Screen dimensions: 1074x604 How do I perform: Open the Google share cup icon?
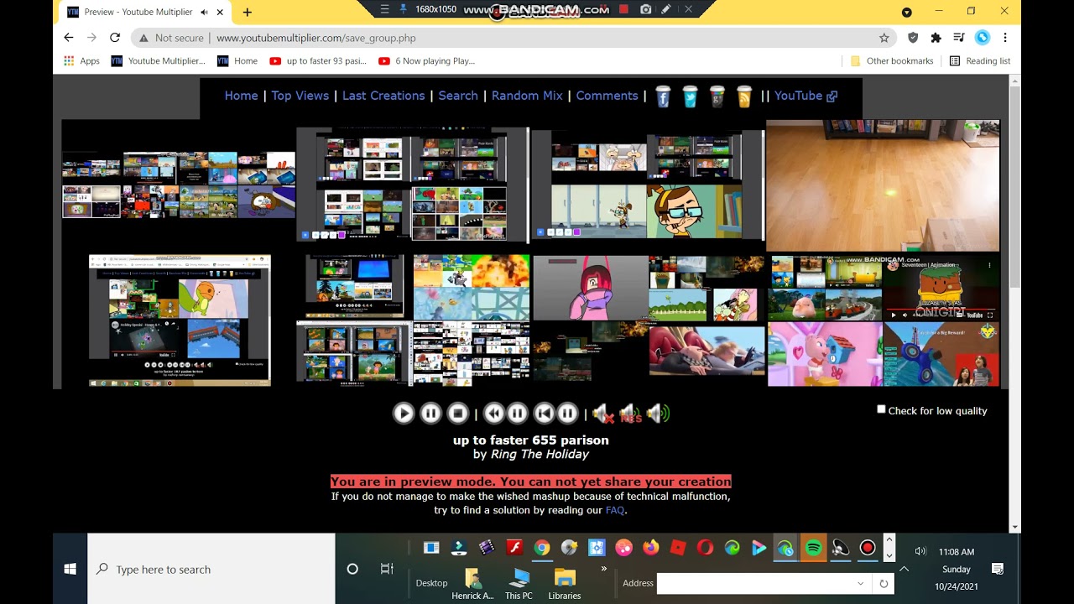click(x=717, y=96)
